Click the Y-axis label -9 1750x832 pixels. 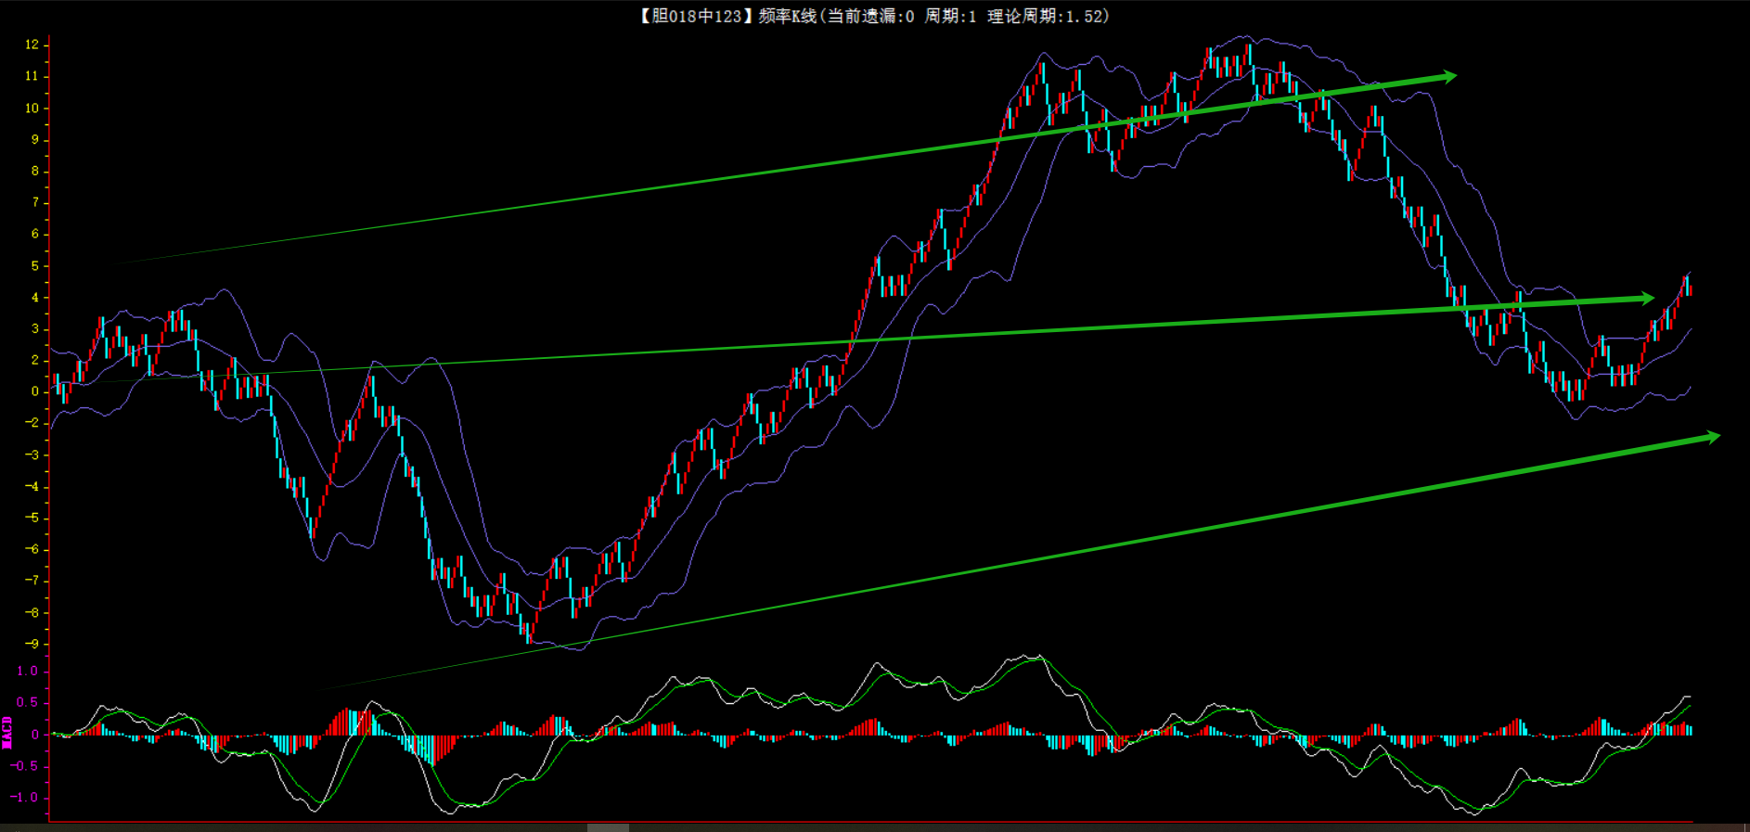click(32, 644)
